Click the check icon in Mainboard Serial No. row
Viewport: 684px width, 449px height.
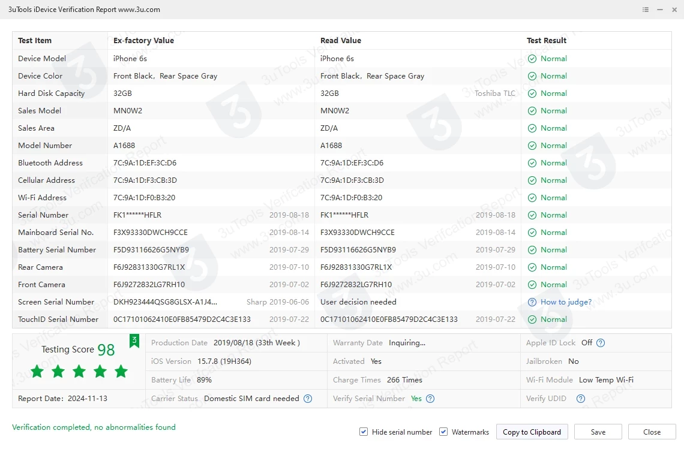coord(532,233)
